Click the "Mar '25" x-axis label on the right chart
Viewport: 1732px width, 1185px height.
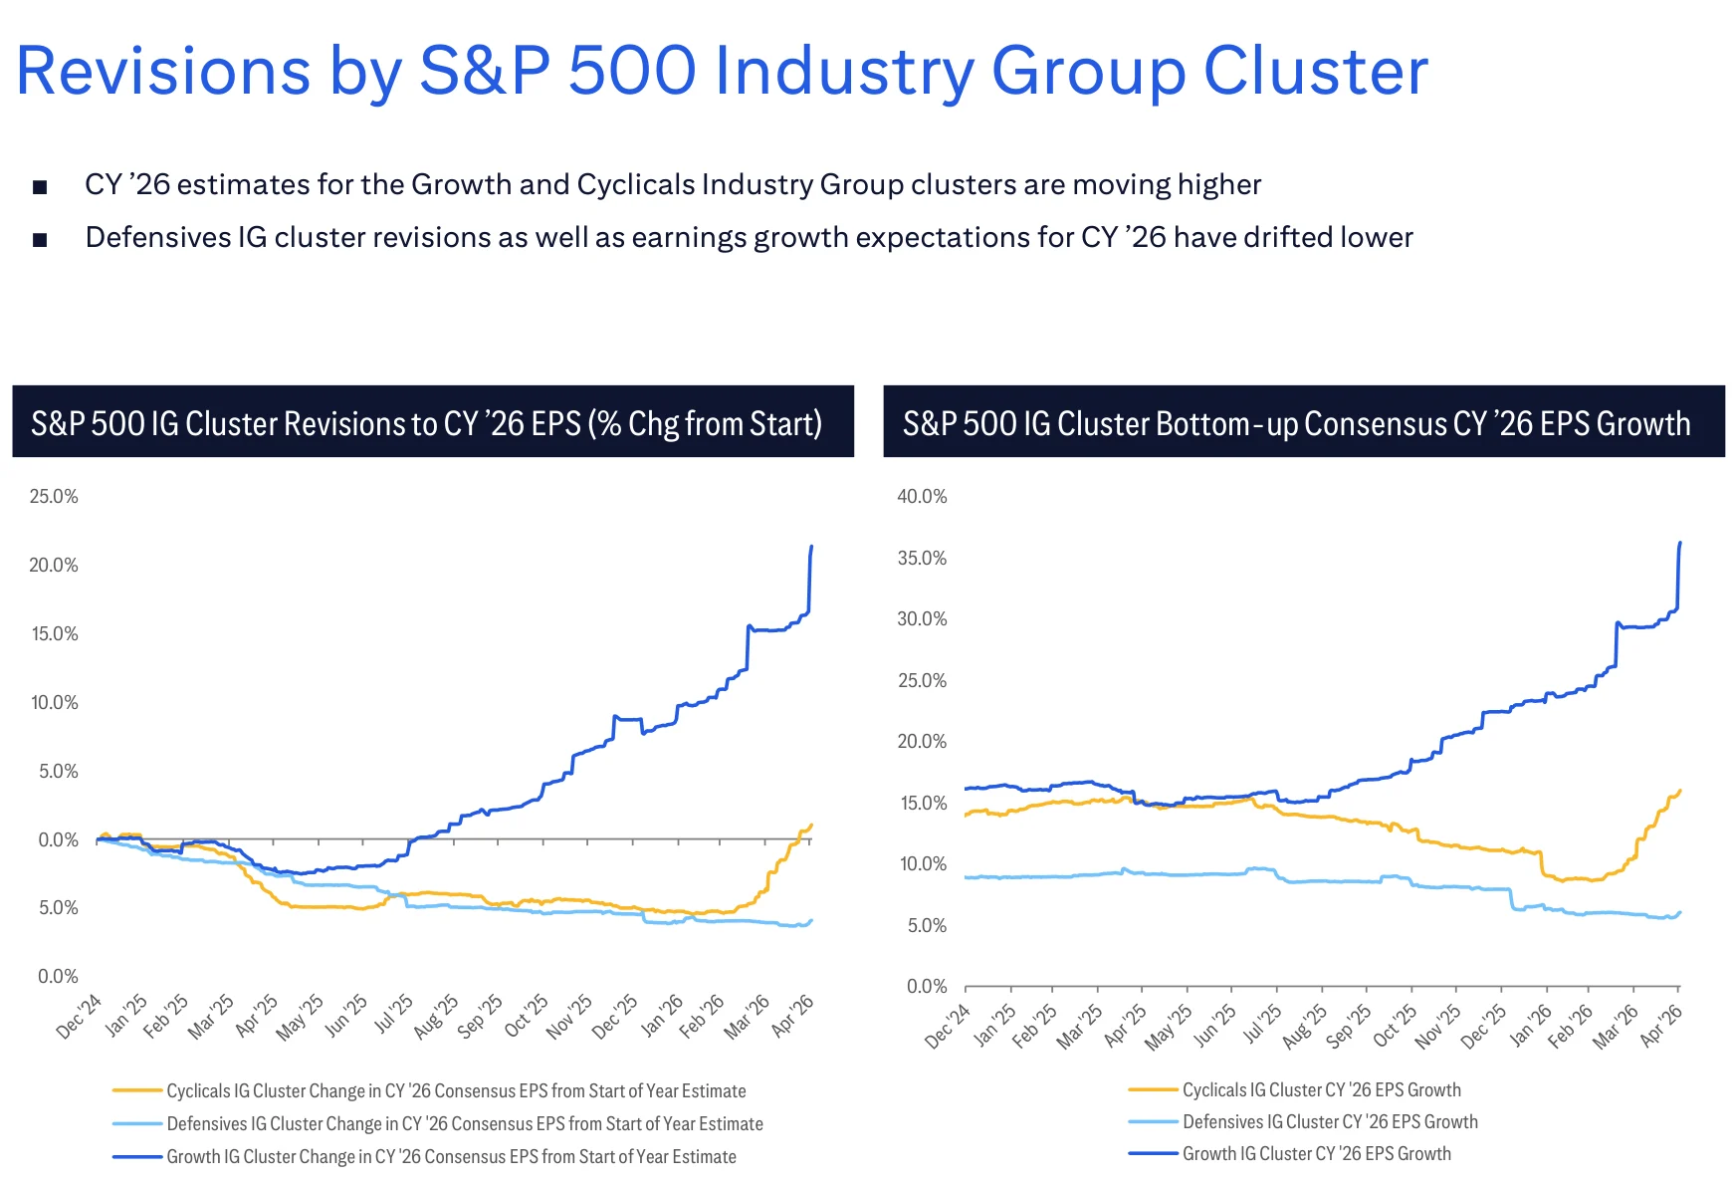click(x=1080, y=1027)
